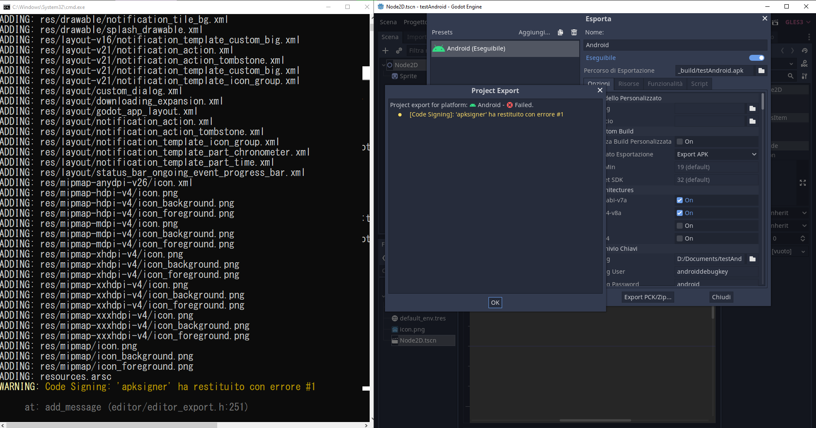Delete the Android preset with the trash icon
The height and width of the screenshot is (428, 816).
pos(574,32)
